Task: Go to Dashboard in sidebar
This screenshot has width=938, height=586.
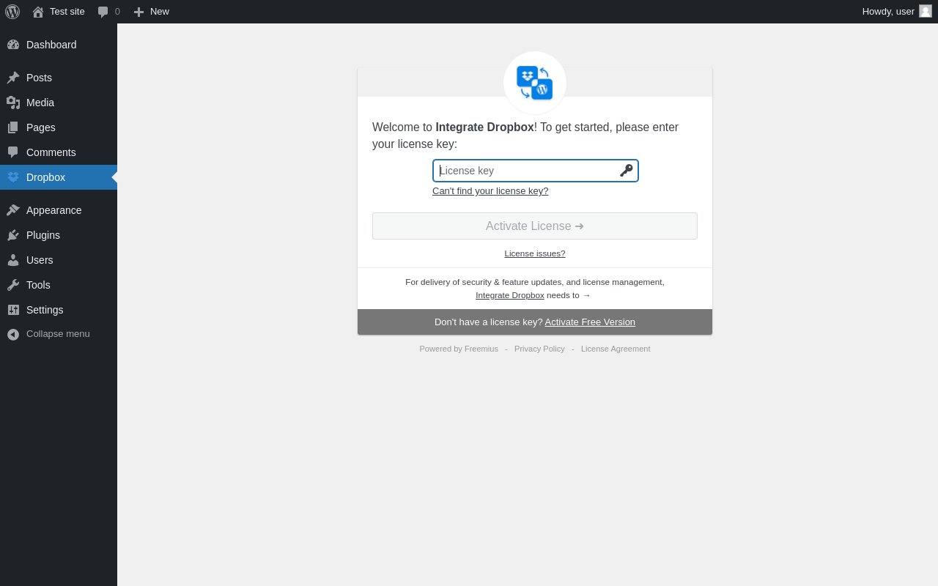Action: coord(59,45)
